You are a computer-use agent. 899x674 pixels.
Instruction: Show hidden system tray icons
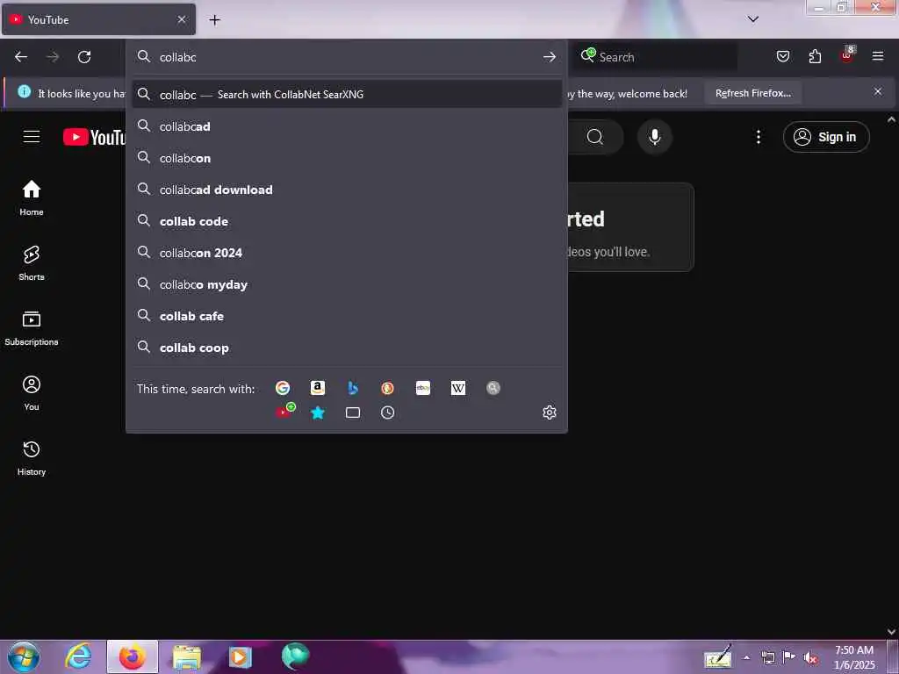[x=746, y=657]
